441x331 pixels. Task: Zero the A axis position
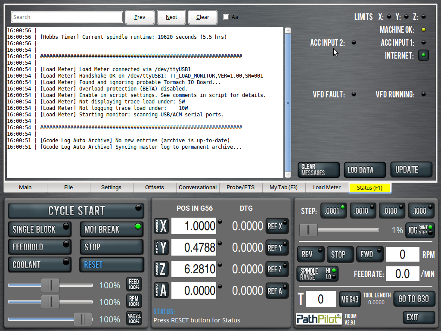[161, 290]
